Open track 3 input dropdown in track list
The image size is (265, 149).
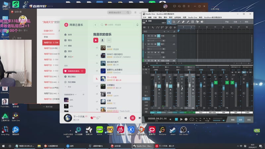click(x=154, y=57)
